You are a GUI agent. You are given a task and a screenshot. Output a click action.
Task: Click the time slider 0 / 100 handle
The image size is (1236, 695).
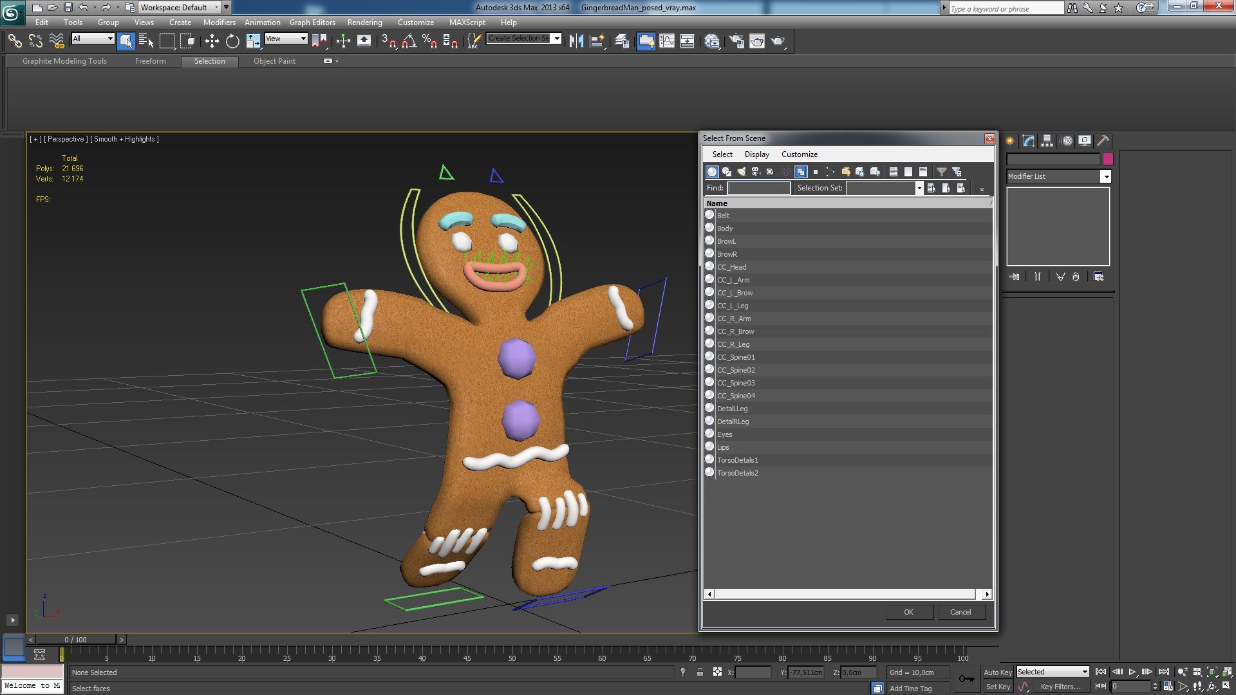75,640
